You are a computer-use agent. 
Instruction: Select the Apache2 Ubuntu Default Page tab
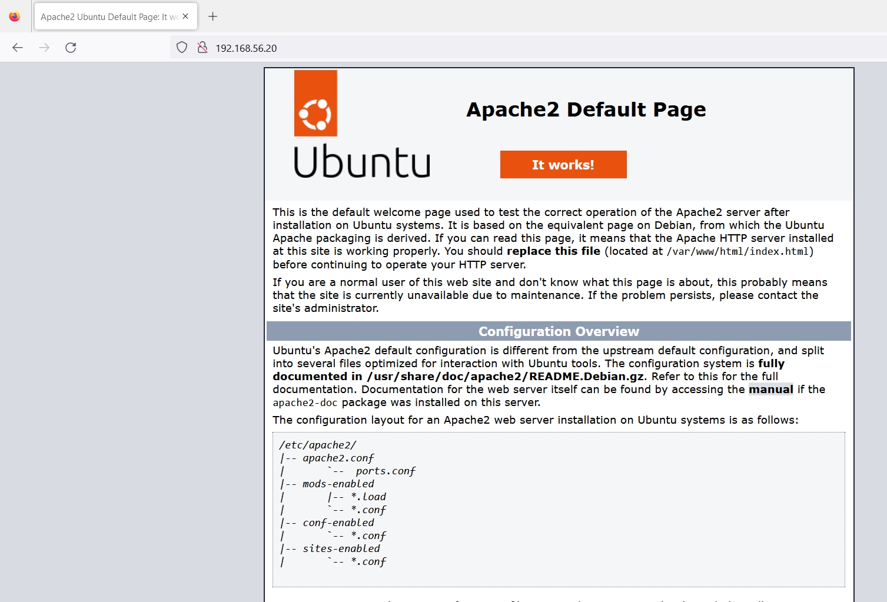116,16
